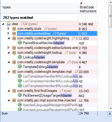112x122 pixels.
Task: Click the vertical scrollbar thumb
Action: pos(111,16)
